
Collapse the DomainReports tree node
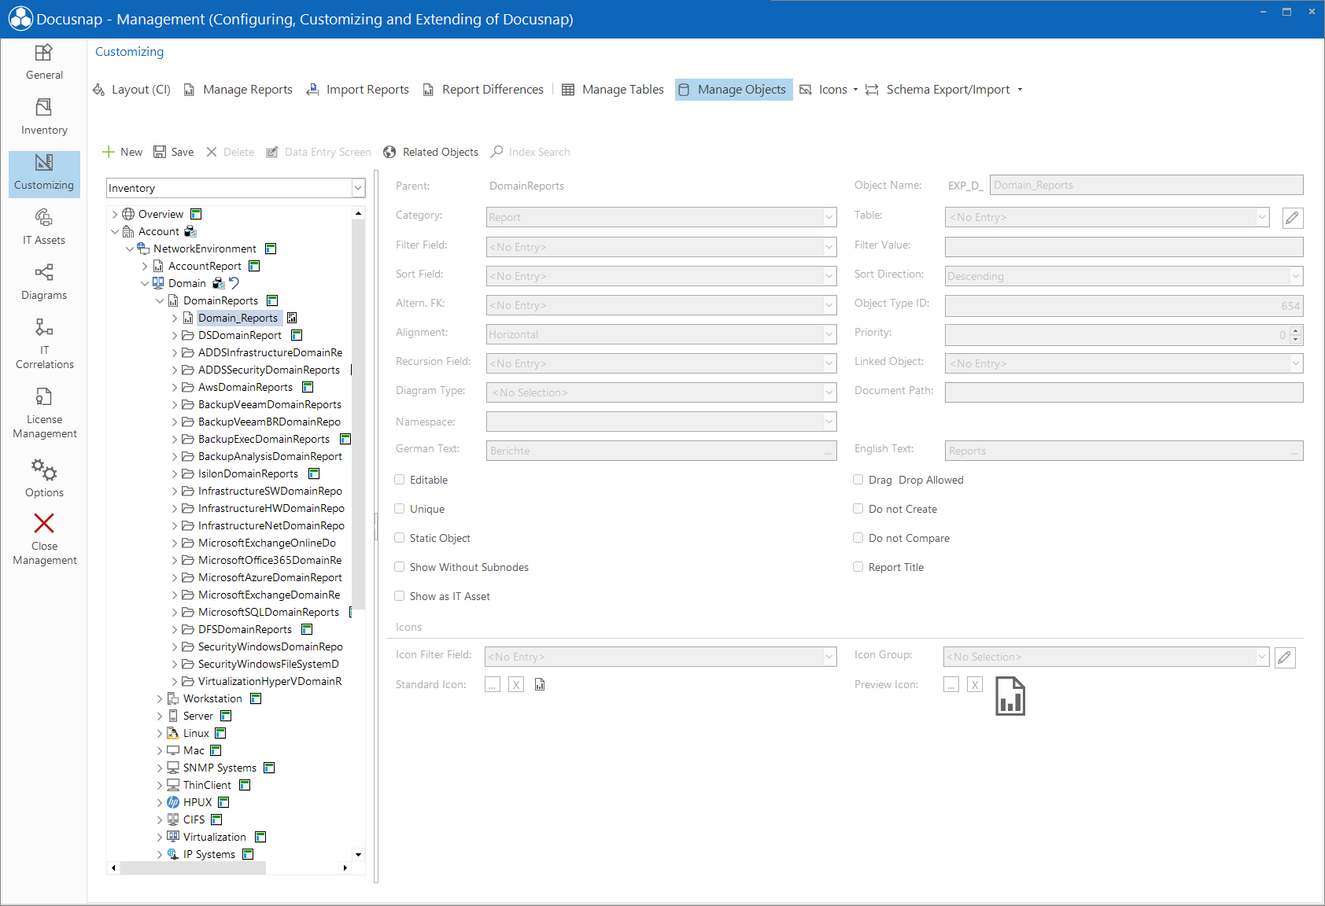pos(160,301)
